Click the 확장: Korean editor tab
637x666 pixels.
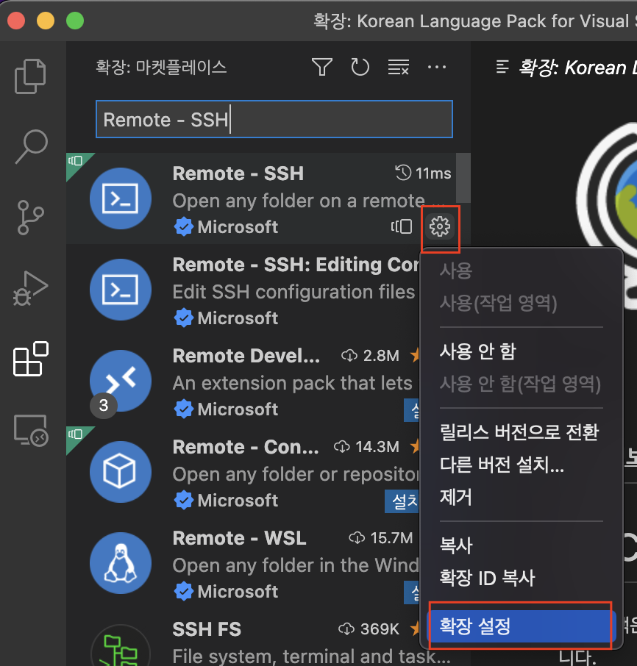(x=565, y=67)
